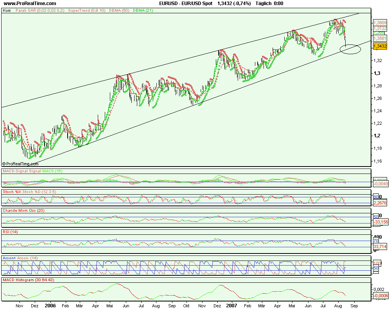Click the bold 1,3 price axis value
The width and height of the screenshot is (391, 312).
tap(377, 73)
